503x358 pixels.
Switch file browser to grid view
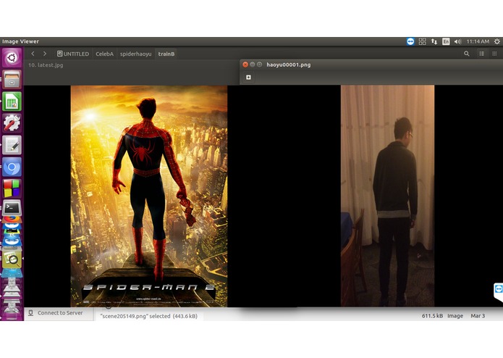pyautogui.click(x=494, y=54)
